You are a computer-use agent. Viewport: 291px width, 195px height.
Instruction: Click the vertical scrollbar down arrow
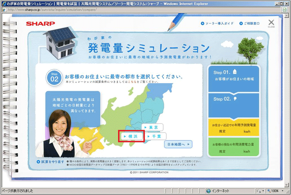[286, 185]
